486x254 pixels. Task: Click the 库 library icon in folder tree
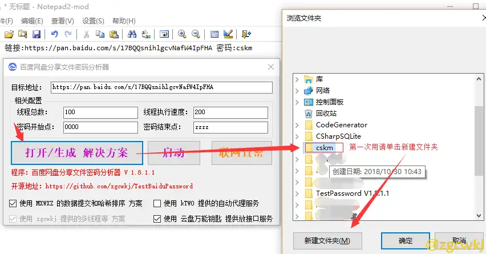309,79
